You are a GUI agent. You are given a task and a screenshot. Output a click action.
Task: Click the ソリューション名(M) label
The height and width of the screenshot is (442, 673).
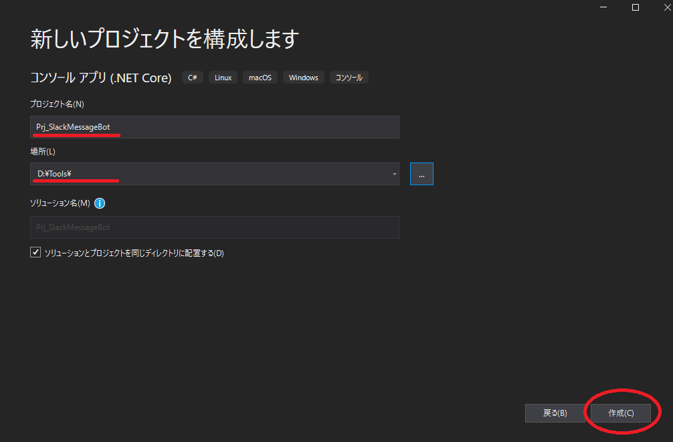tap(60, 203)
